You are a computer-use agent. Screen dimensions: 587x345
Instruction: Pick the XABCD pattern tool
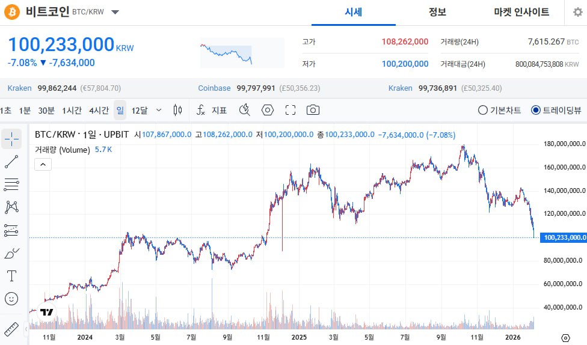tap(11, 207)
